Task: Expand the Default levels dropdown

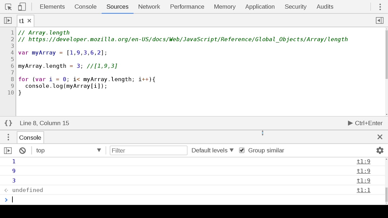Action: (212, 150)
